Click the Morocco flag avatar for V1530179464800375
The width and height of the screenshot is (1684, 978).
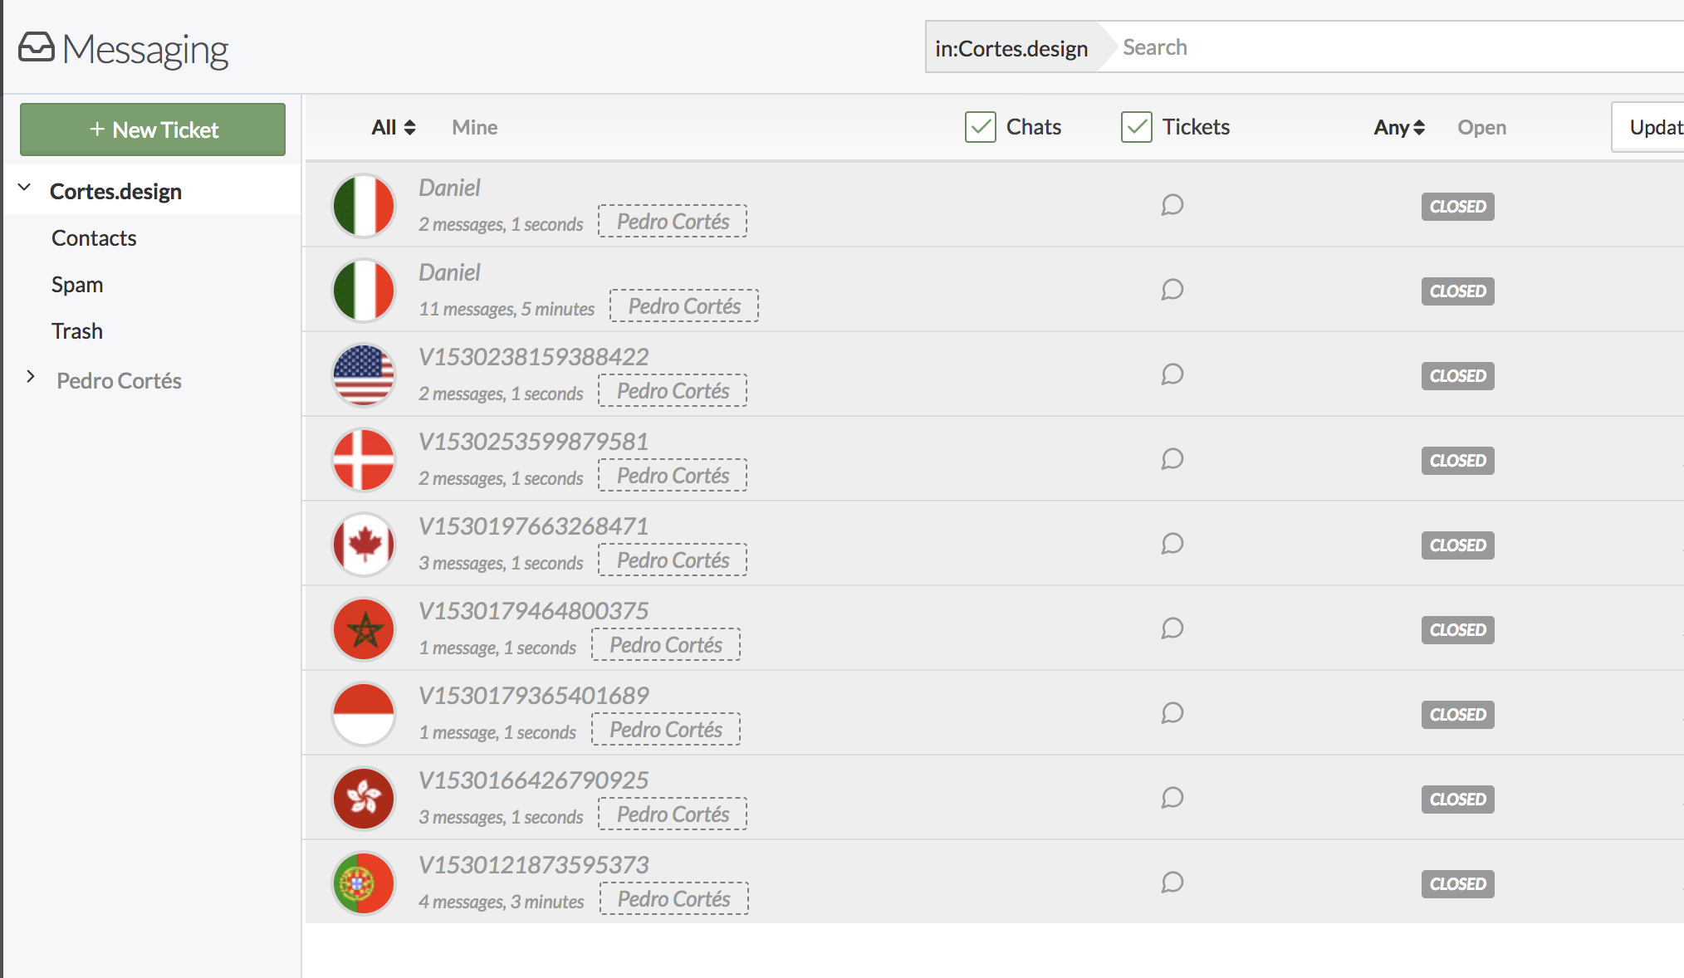coord(364,629)
